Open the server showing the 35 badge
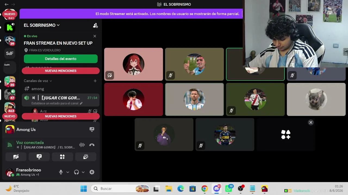 [x=10, y=81]
